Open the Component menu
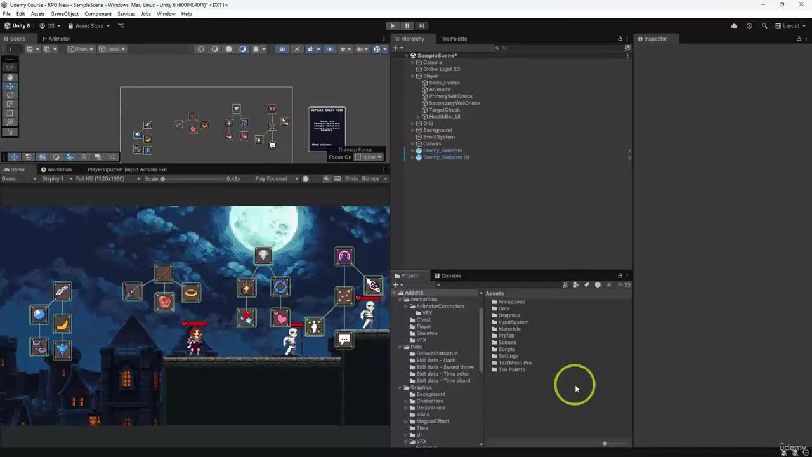812x457 pixels. 98,14
